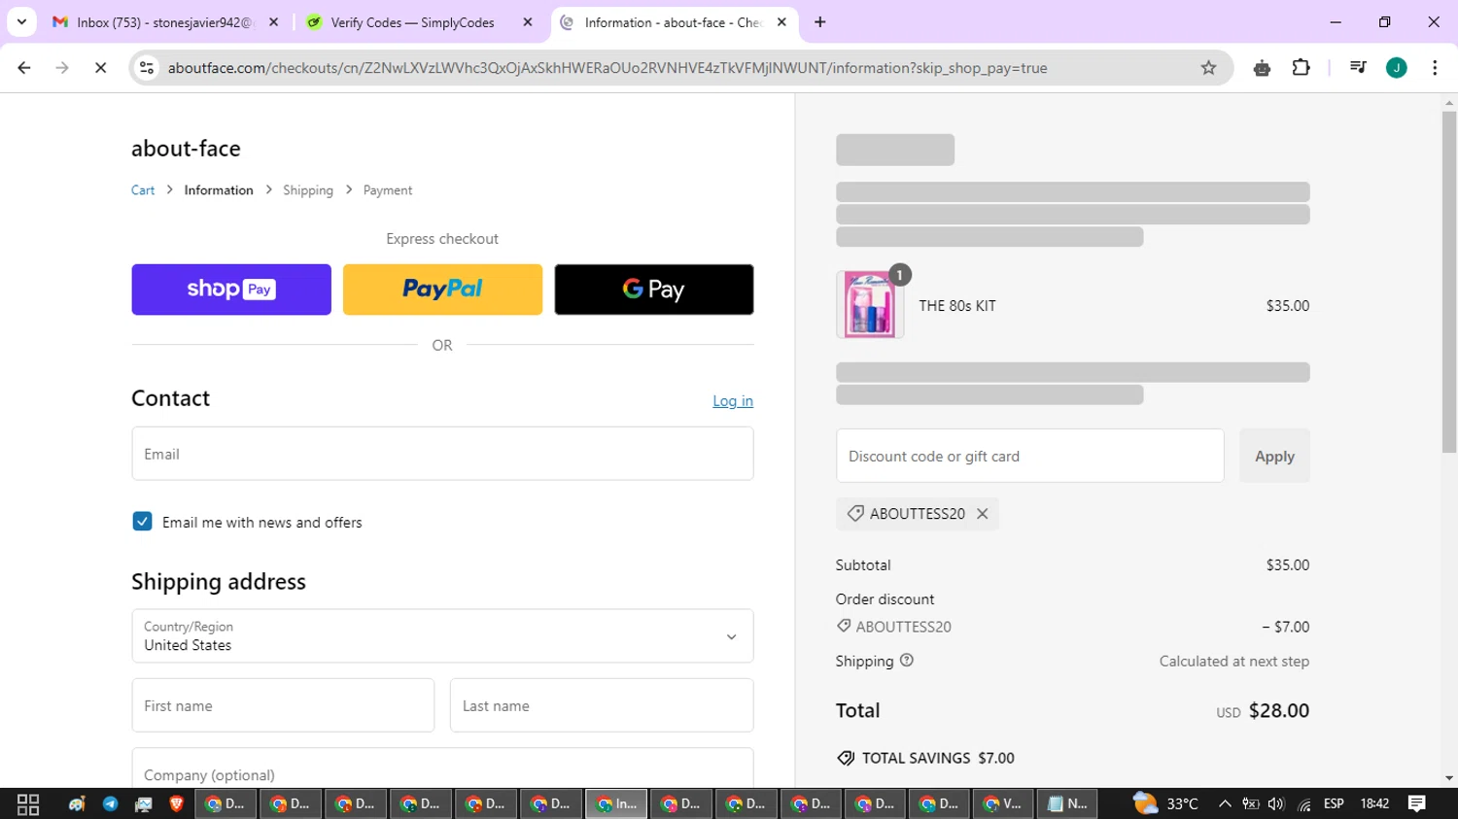Image resolution: width=1458 pixels, height=819 pixels.
Task: Click the Log in link
Action: click(733, 400)
